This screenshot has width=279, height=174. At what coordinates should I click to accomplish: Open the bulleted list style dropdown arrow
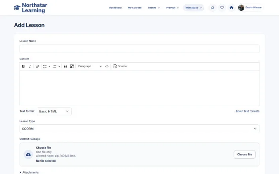(49, 66)
